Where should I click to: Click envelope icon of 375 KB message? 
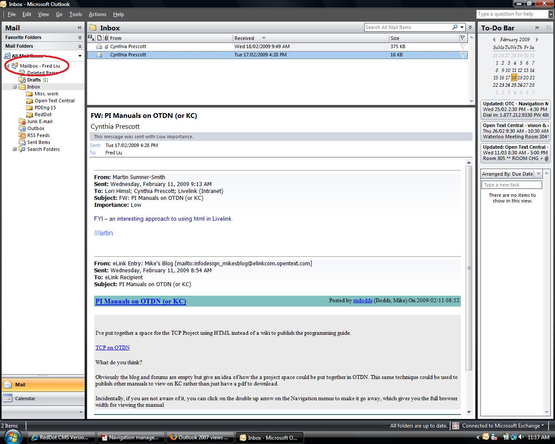99,46
